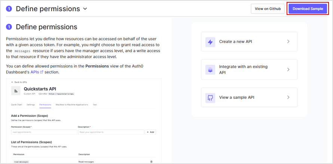Click the Download Sample button
This screenshot has width=333, height=164.
point(308,9)
